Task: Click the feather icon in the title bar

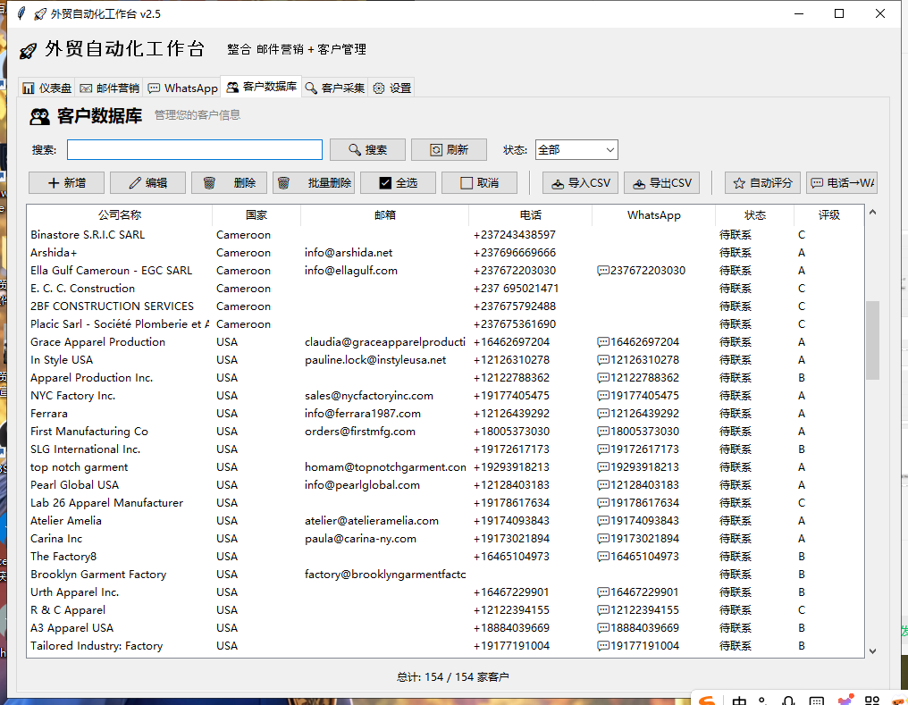Action: (21, 13)
